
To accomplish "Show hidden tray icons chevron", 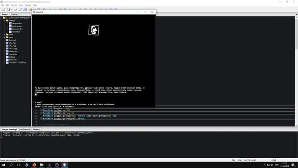I will [264, 165].
